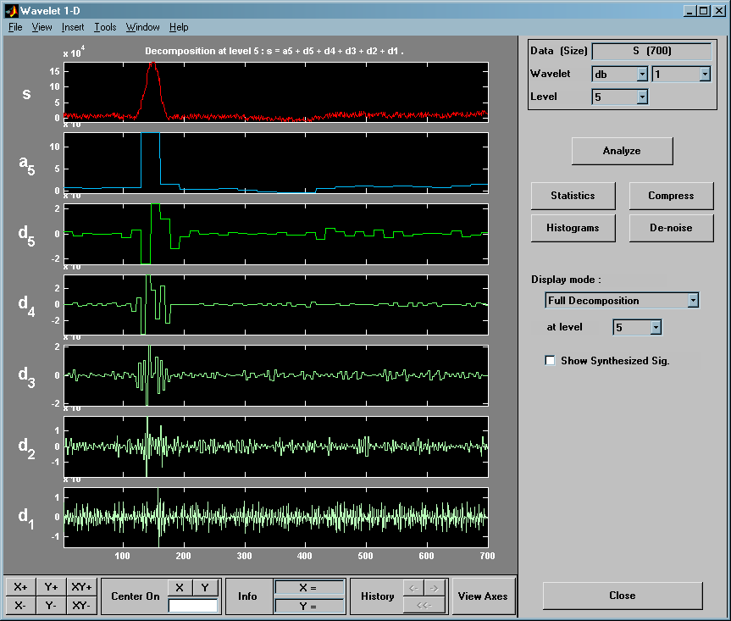
Task: Open the Tools menu
Action: coord(105,27)
